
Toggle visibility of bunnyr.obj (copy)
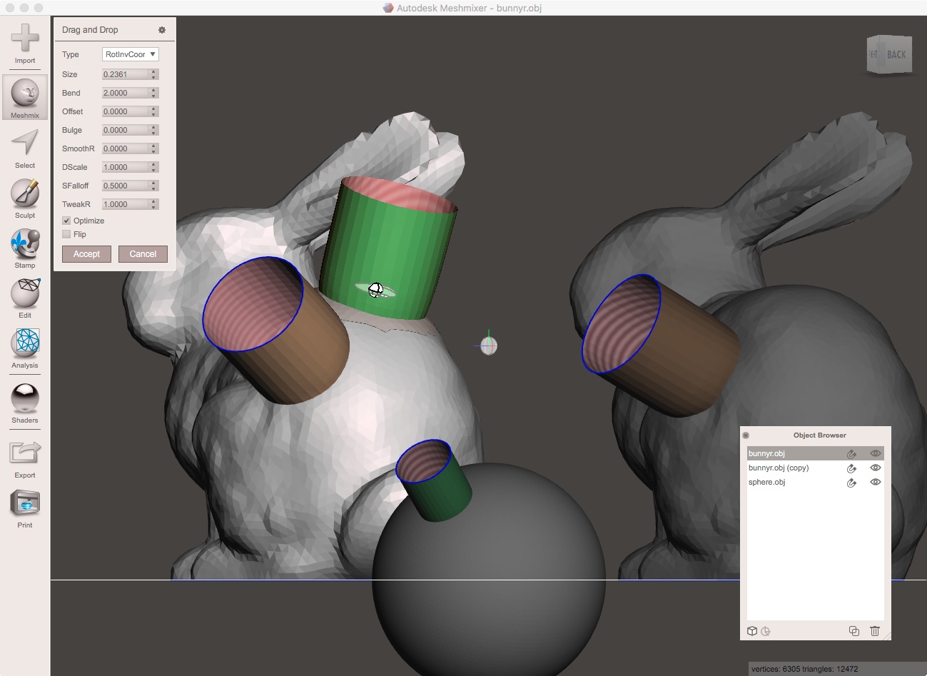pos(876,468)
